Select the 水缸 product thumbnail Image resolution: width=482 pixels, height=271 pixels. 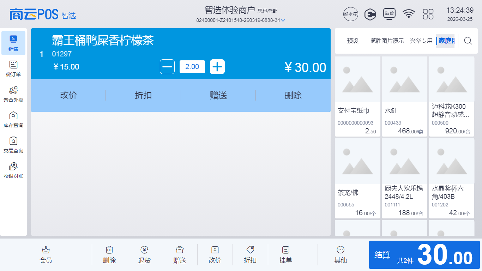pyautogui.click(x=404, y=80)
